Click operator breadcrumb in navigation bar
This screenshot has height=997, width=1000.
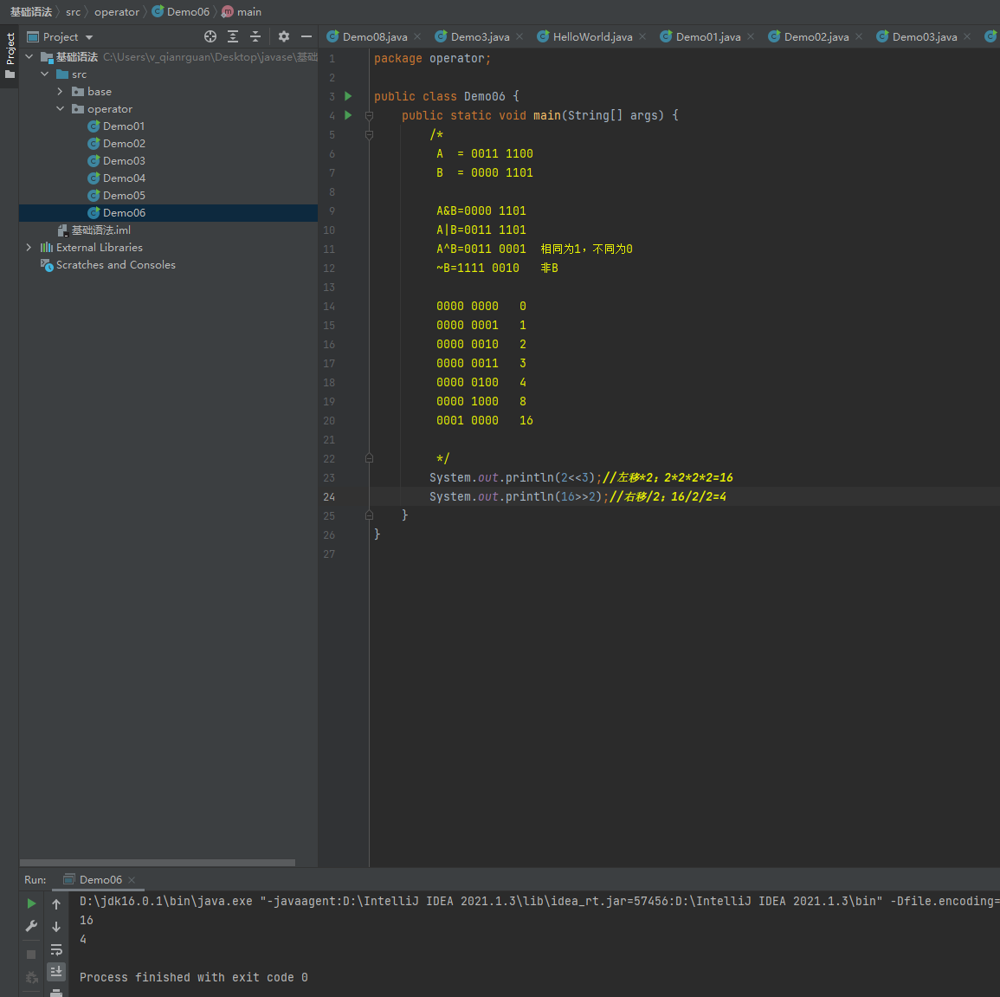click(117, 12)
